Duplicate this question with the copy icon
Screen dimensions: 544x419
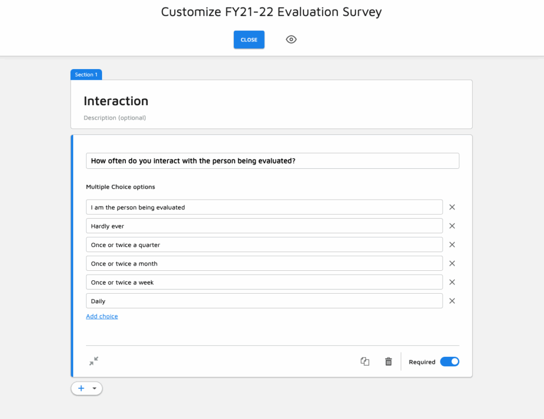(365, 362)
